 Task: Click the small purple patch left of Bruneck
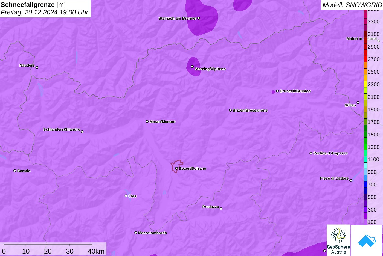(273, 92)
